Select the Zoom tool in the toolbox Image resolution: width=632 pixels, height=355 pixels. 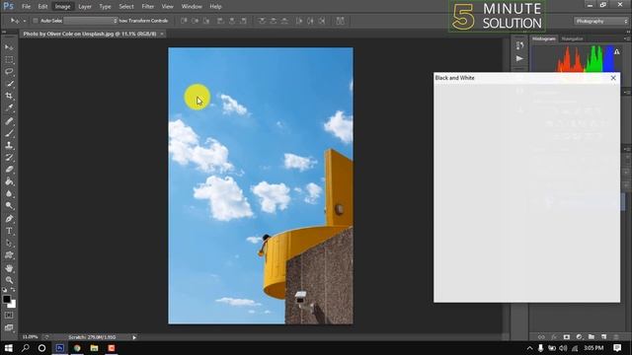pos(9,280)
